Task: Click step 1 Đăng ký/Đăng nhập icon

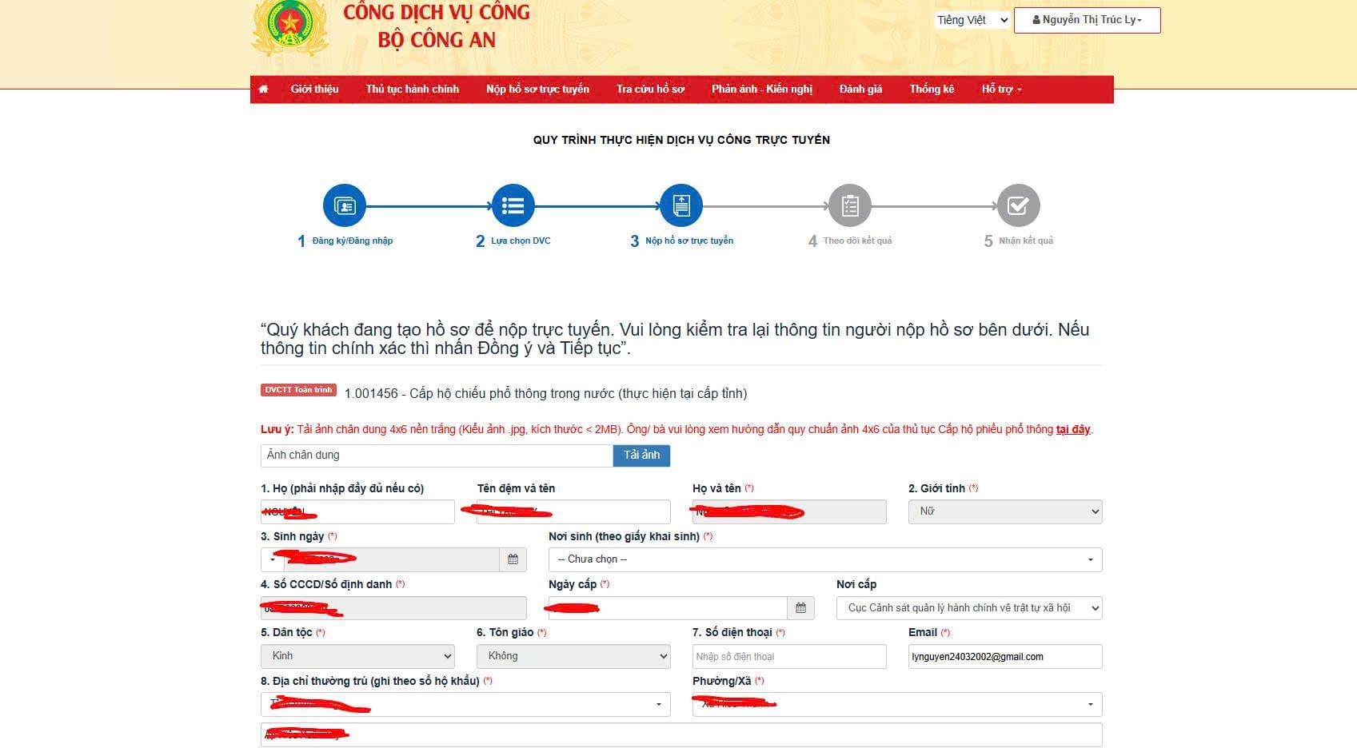Action: 345,205
